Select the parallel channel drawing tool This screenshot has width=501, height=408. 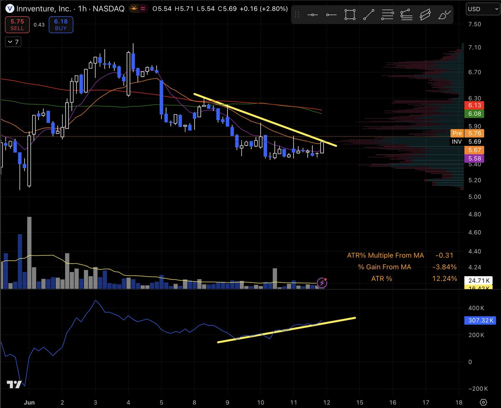tap(425, 15)
